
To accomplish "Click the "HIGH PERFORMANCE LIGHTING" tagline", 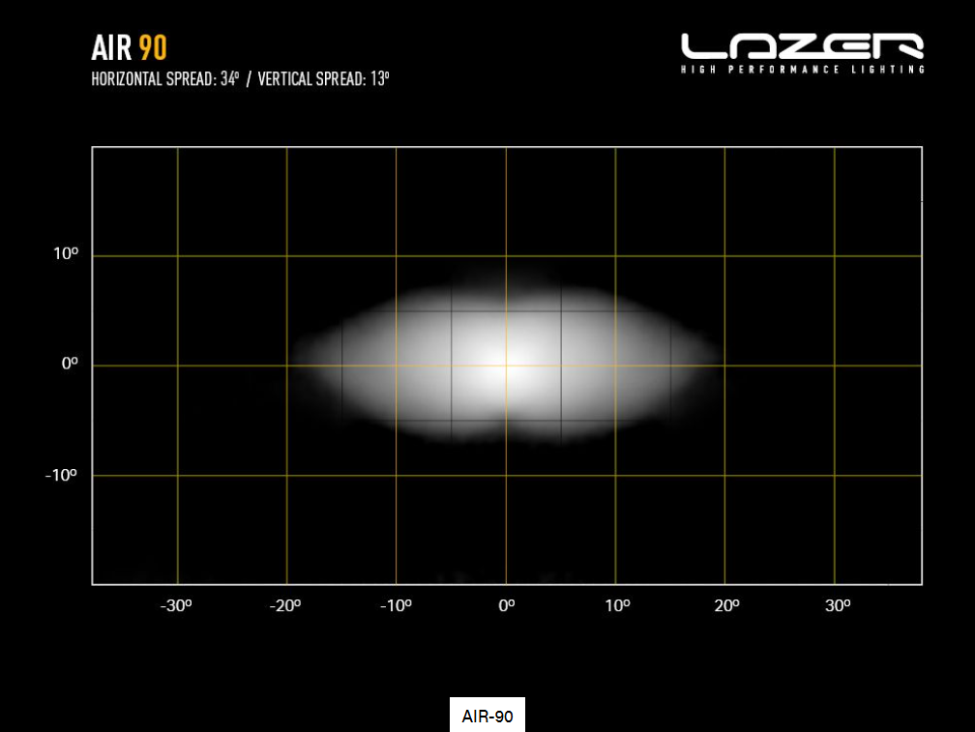I will [x=803, y=69].
